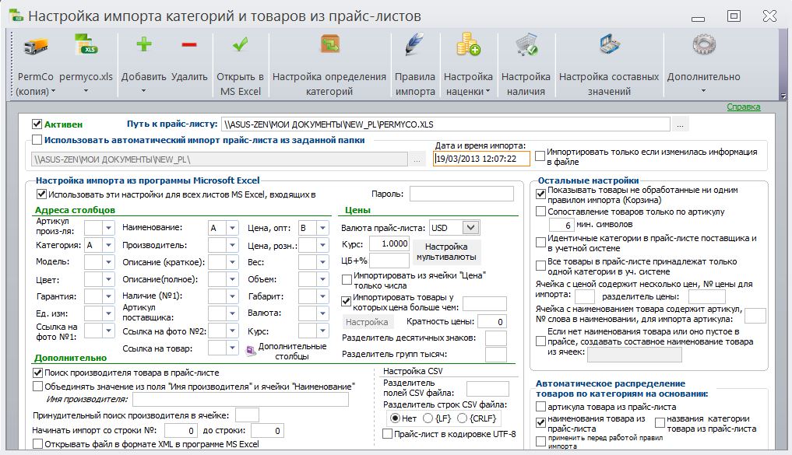Click the Настройка наценки coins icon
792x455 pixels.
(x=468, y=44)
